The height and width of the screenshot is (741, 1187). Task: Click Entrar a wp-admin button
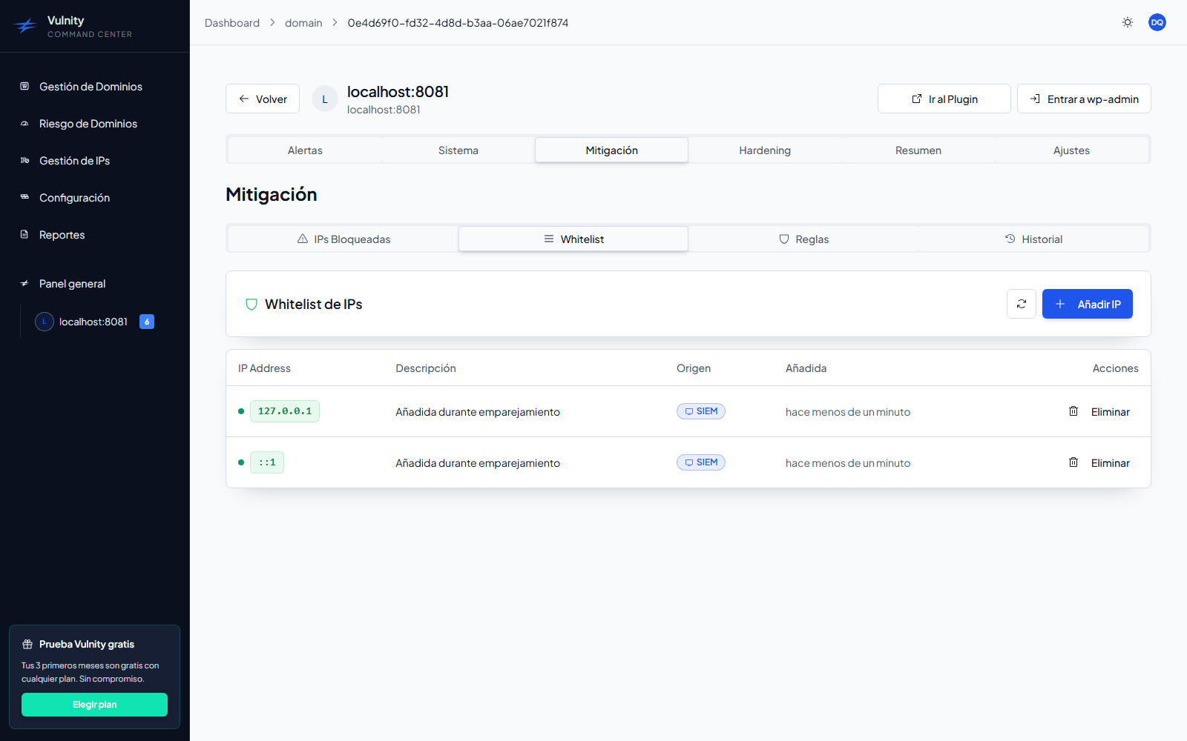[x=1084, y=99]
